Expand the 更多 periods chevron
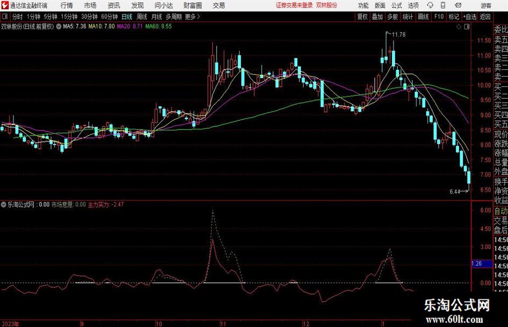508x327 pixels. 193,17
